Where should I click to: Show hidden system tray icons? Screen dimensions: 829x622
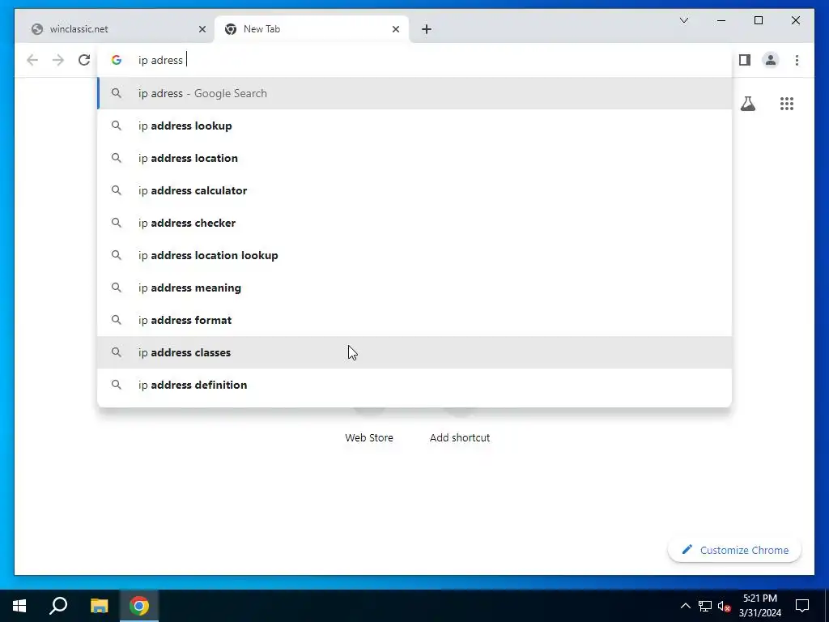coord(685,606)
